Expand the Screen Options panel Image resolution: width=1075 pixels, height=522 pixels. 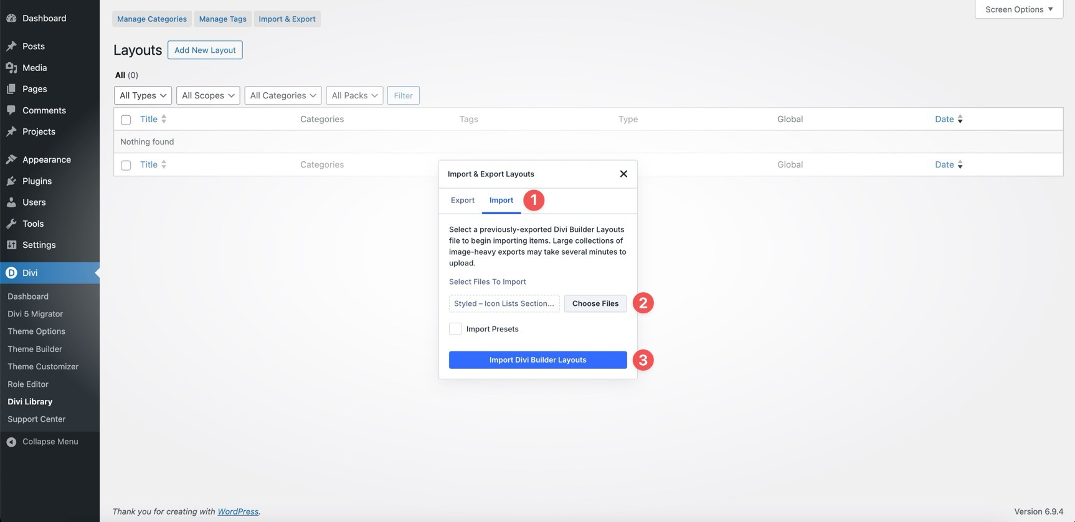coord(1019,9)
